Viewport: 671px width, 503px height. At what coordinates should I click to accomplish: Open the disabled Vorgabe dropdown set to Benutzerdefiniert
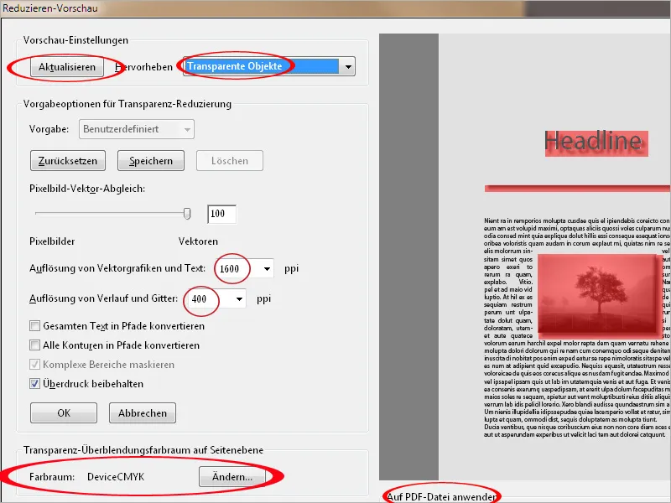tap(137, 129)
